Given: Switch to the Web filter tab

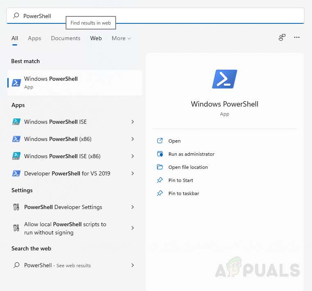Looking at the screenshot, I should (x=96, y=38).
